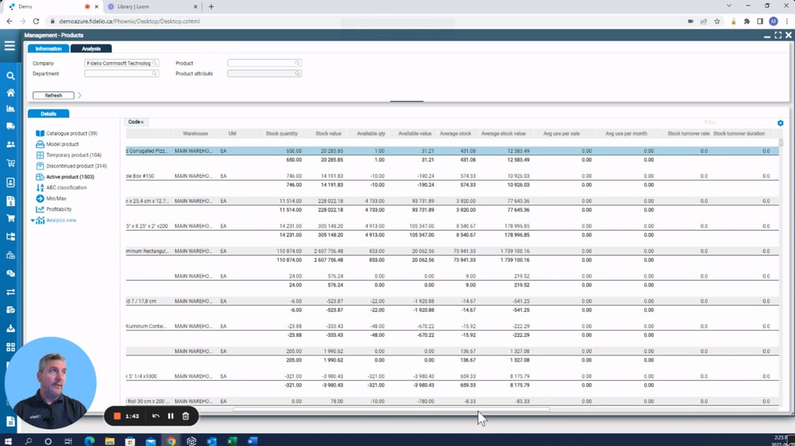Click the grid Filter input field
The height and width of the screenshot is (446, 795).
[738, 123]
